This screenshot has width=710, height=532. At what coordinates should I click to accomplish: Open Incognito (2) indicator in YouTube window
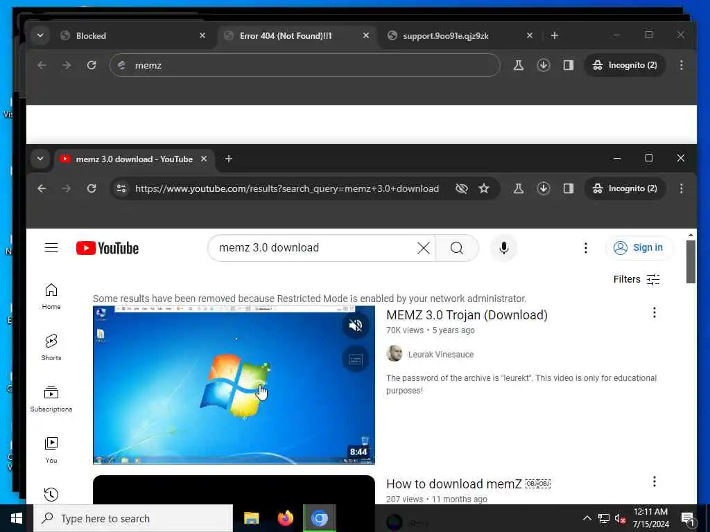625,188
